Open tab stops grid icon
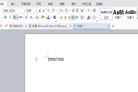Image resolution: width=138 pixels, height=92 pixels. (94, 10)
